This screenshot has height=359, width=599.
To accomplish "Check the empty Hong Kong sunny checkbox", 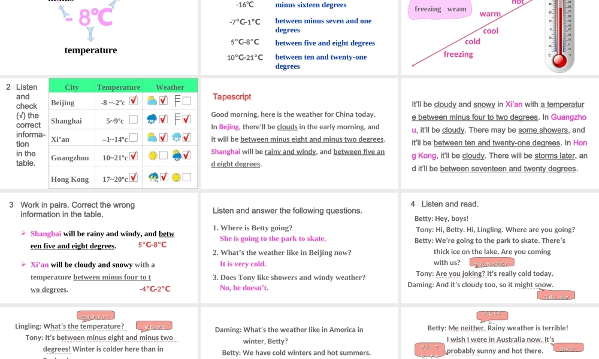I will pyautogui.click(x=186, y=177).
